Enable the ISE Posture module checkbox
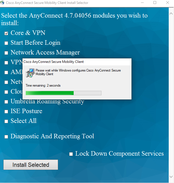174x183 pixels. click(6, 112)
